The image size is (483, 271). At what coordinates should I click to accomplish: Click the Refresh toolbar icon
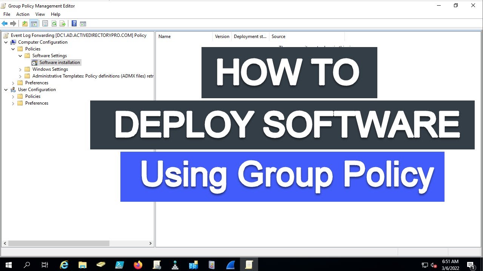point(54,24)
